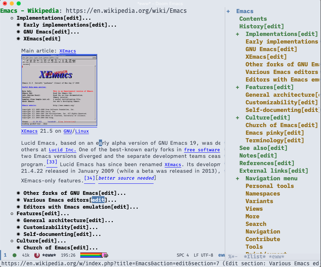This screenshot has height=267, width=321.
Task: Click highlighted edit link of Various Emacs editors
Action: point(98,200)
